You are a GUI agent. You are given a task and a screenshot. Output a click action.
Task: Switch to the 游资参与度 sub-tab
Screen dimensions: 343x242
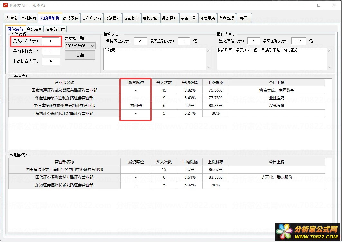(x=55, y=29)
